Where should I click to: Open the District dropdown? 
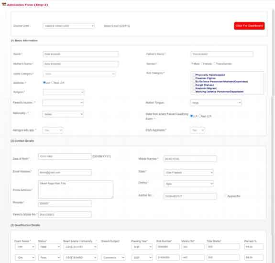click(189, 184)
